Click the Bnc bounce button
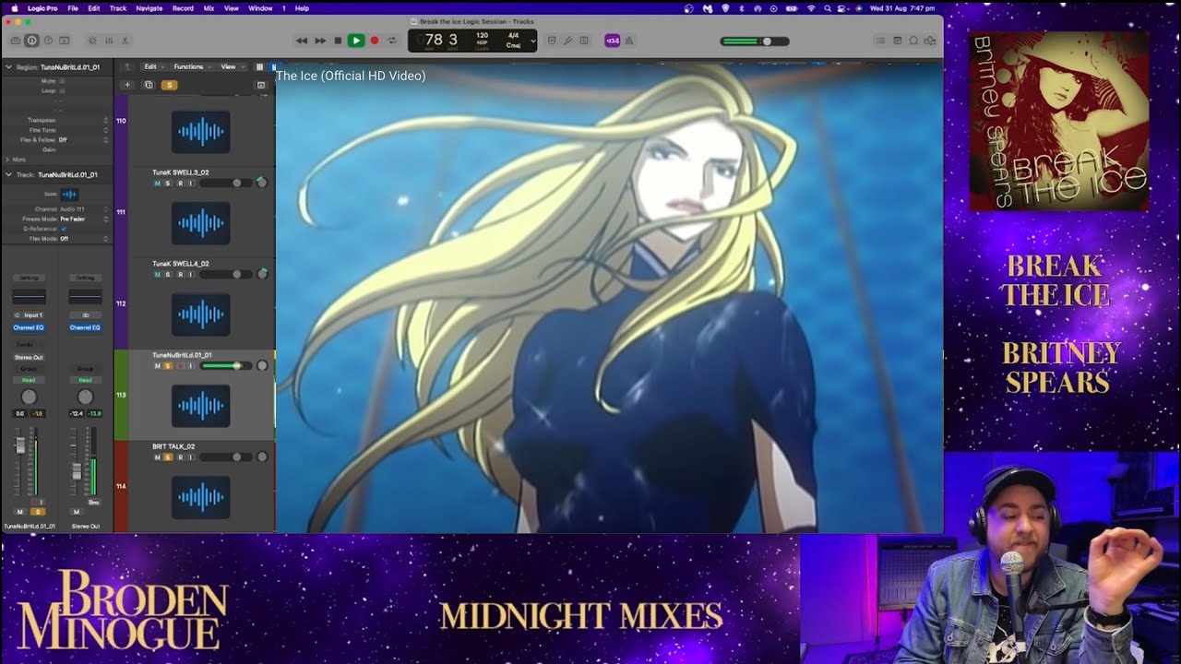 94,502
